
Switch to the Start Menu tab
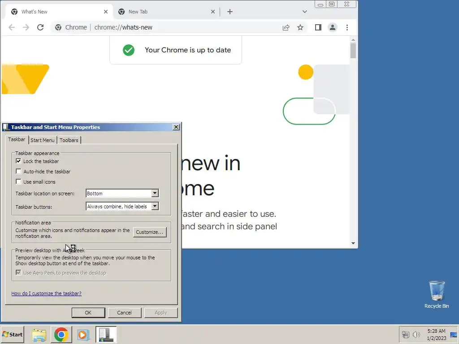point(43,140)
